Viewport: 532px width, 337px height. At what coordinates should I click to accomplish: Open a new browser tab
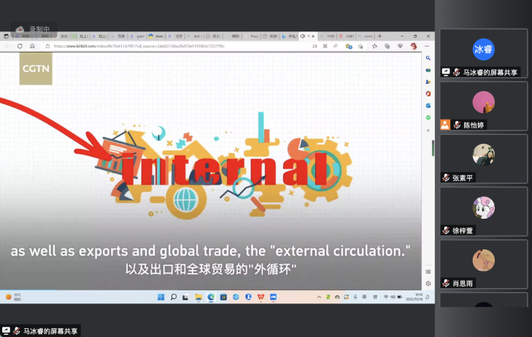[x=379, y=35]
